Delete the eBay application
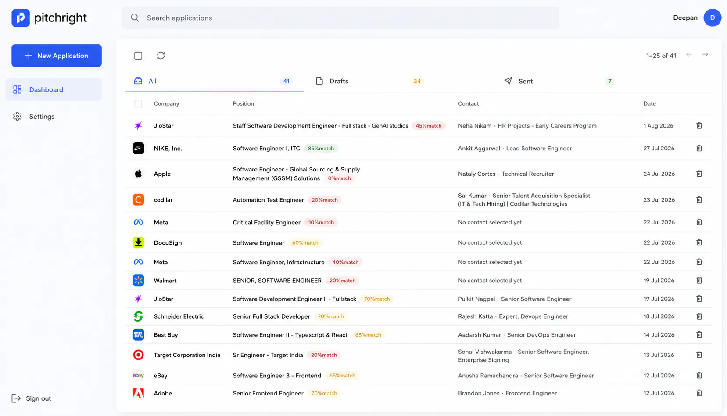Viewport: 727px width, 416px height. click(699, 376)
